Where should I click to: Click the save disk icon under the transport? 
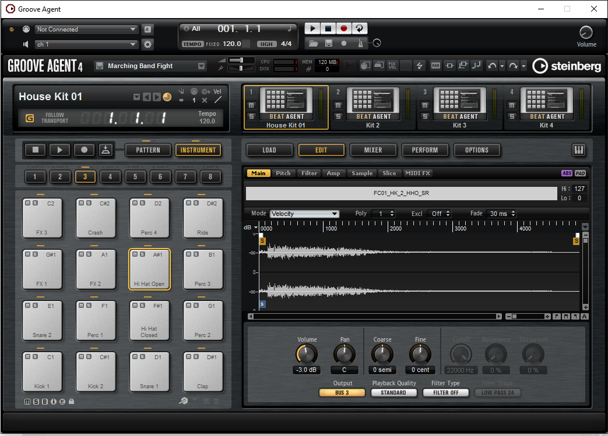[328, 44]
